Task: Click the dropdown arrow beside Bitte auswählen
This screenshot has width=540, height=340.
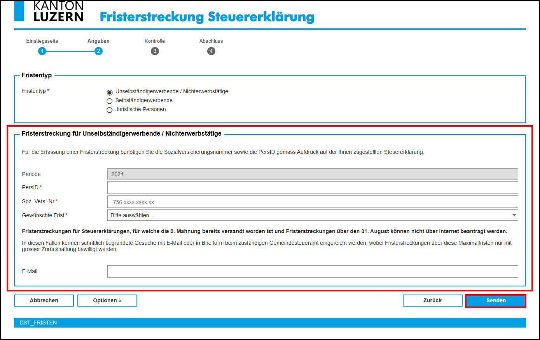Action: [514, 215]
